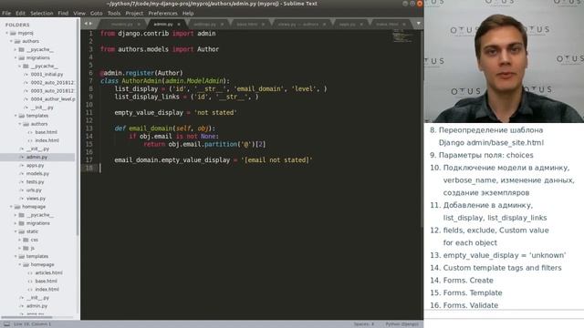Viewport: 584px width, 328px height.
Task: Click the static folder icon
Action: pyautogui.click(x=22, y=231)
